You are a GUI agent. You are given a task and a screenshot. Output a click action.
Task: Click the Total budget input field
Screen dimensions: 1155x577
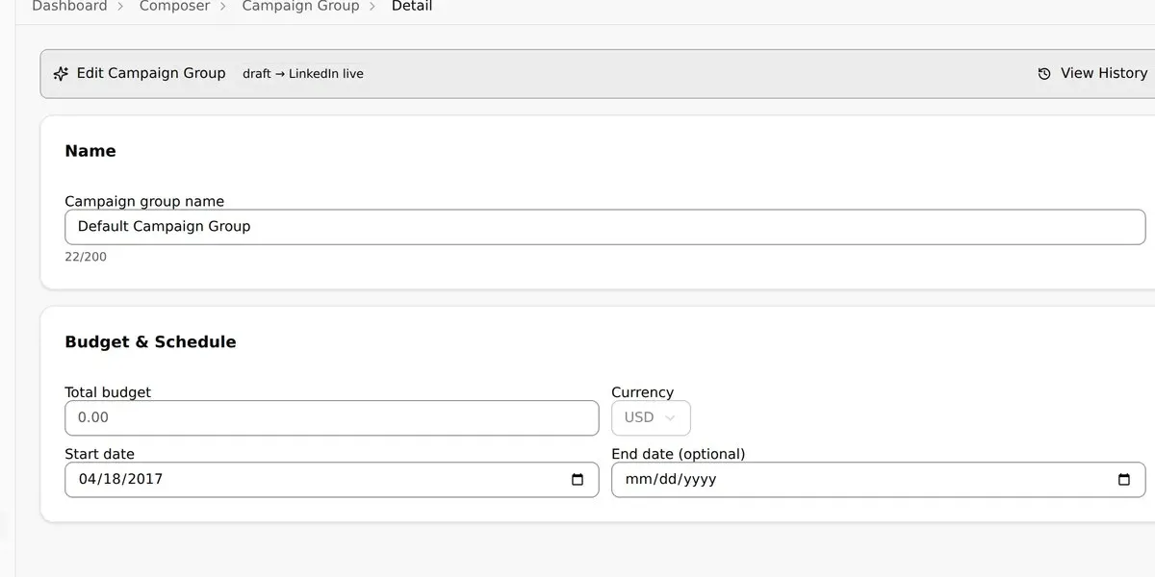pyautogui.click(x=332, y=417)
